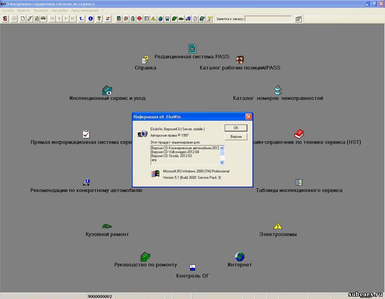The height and width of the screenshot is (299, 385).
Task: Select 'Версия CD Коммерческие автомобили' list line
Action: coord(185,148)
